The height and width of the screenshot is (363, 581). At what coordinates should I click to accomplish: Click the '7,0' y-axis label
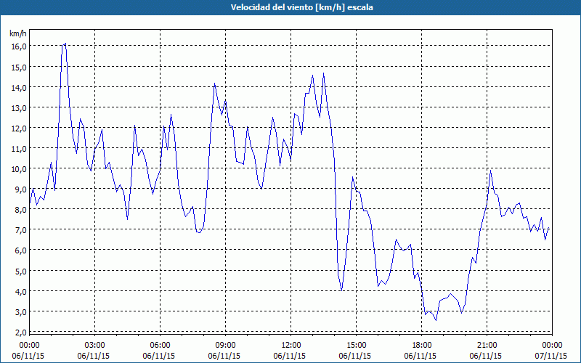pos(20,230)
